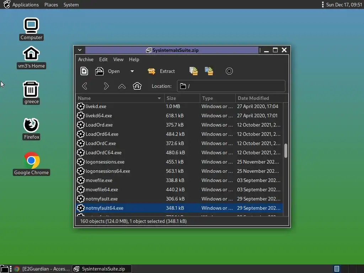This screenshot has height=273, width=364.
Task: Maximize the SysinternalsSuite.zip window
Action: tap(275, 50)
